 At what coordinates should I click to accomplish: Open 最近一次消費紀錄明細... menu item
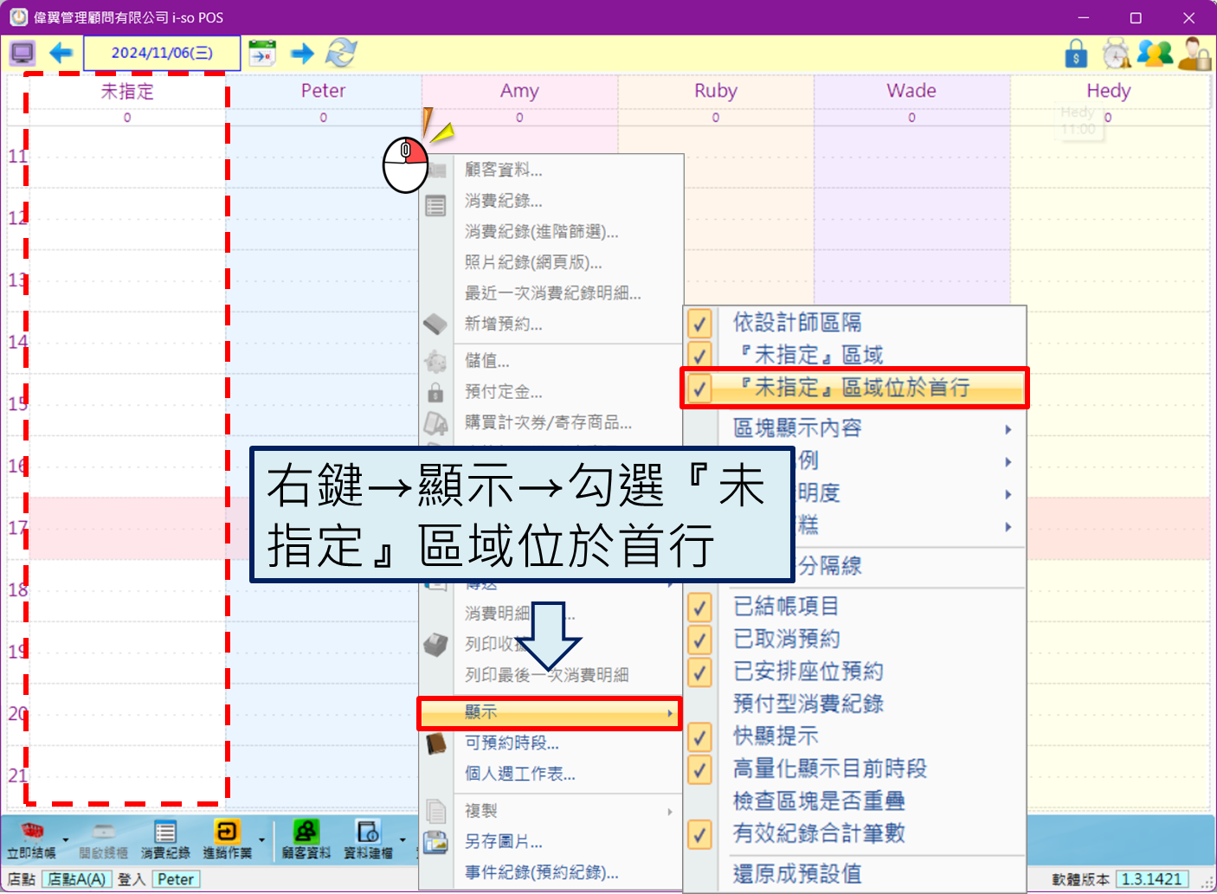(x=552, y=293)
